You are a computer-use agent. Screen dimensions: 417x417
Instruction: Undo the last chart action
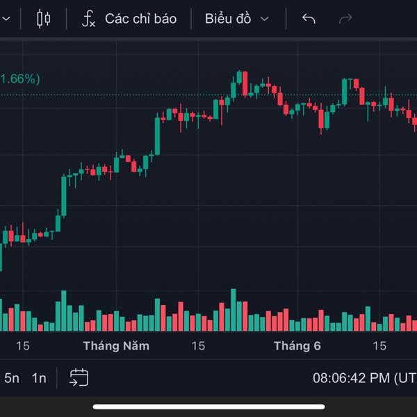[309, 19]
